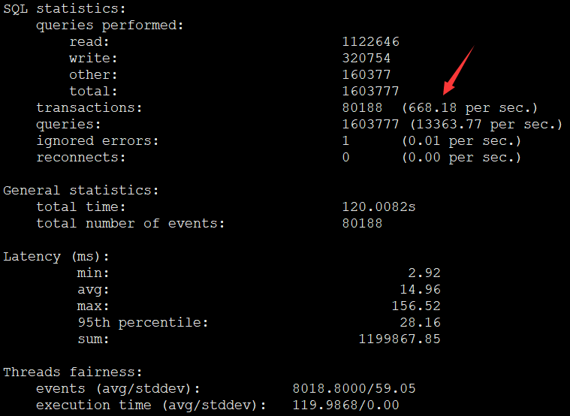The image size is (570, 416).
Task: Click the 'execution time (avg/stddev):' label
Action: [x=151, y=405]
